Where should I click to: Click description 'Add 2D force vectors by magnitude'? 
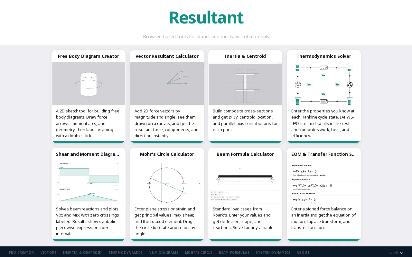(x=167, y=123)
